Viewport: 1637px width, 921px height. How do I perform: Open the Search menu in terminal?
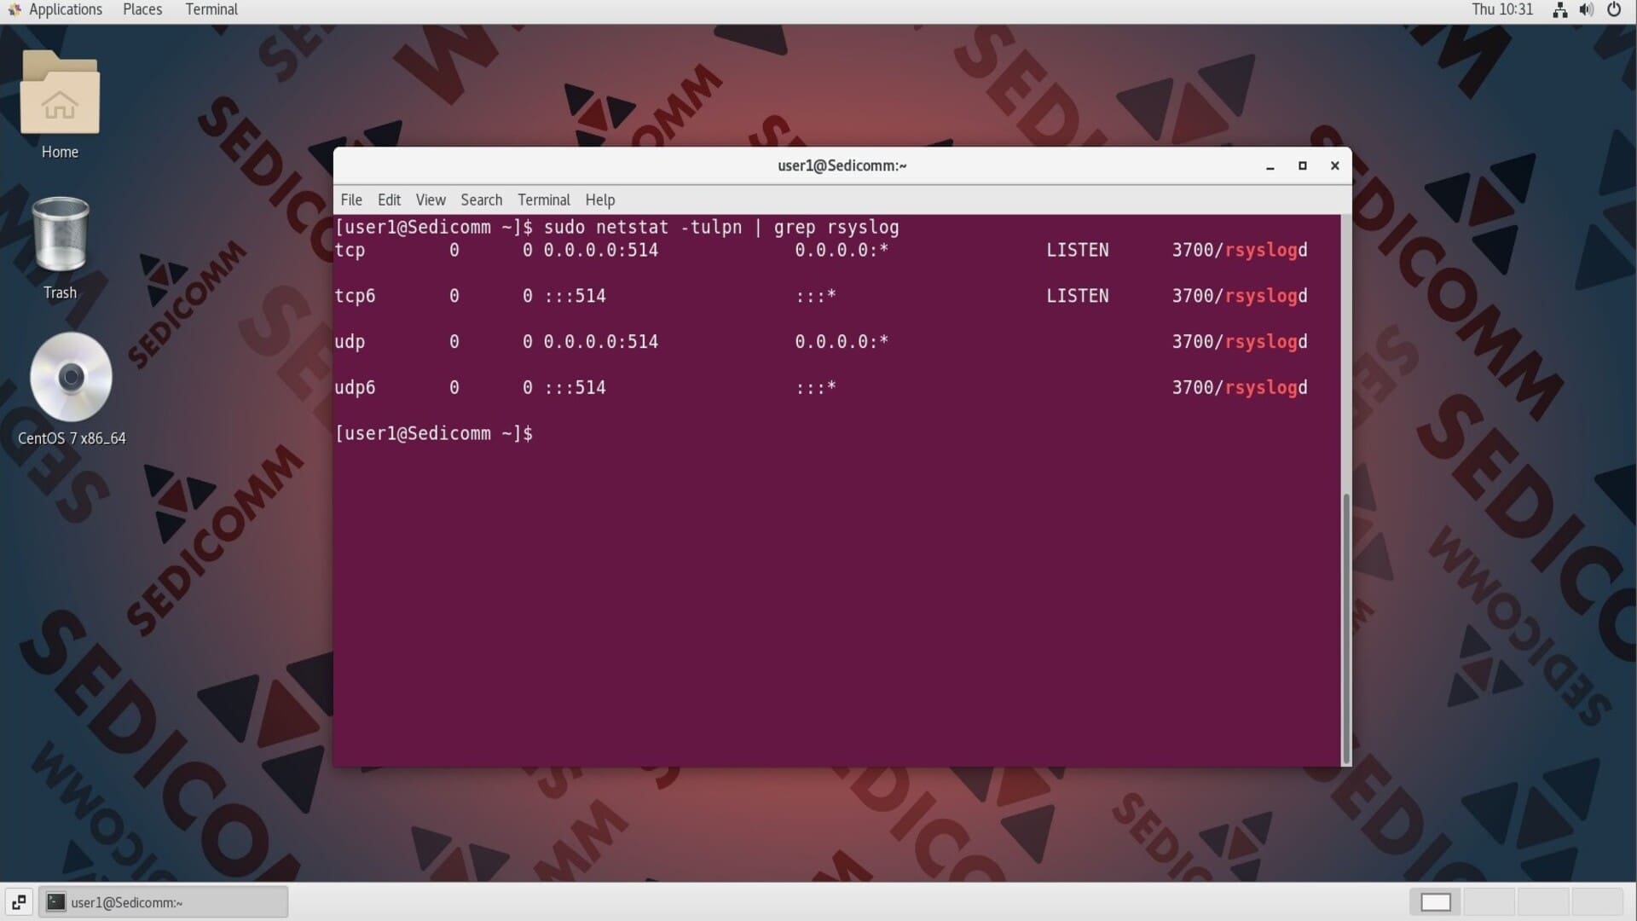coord(482,200)
